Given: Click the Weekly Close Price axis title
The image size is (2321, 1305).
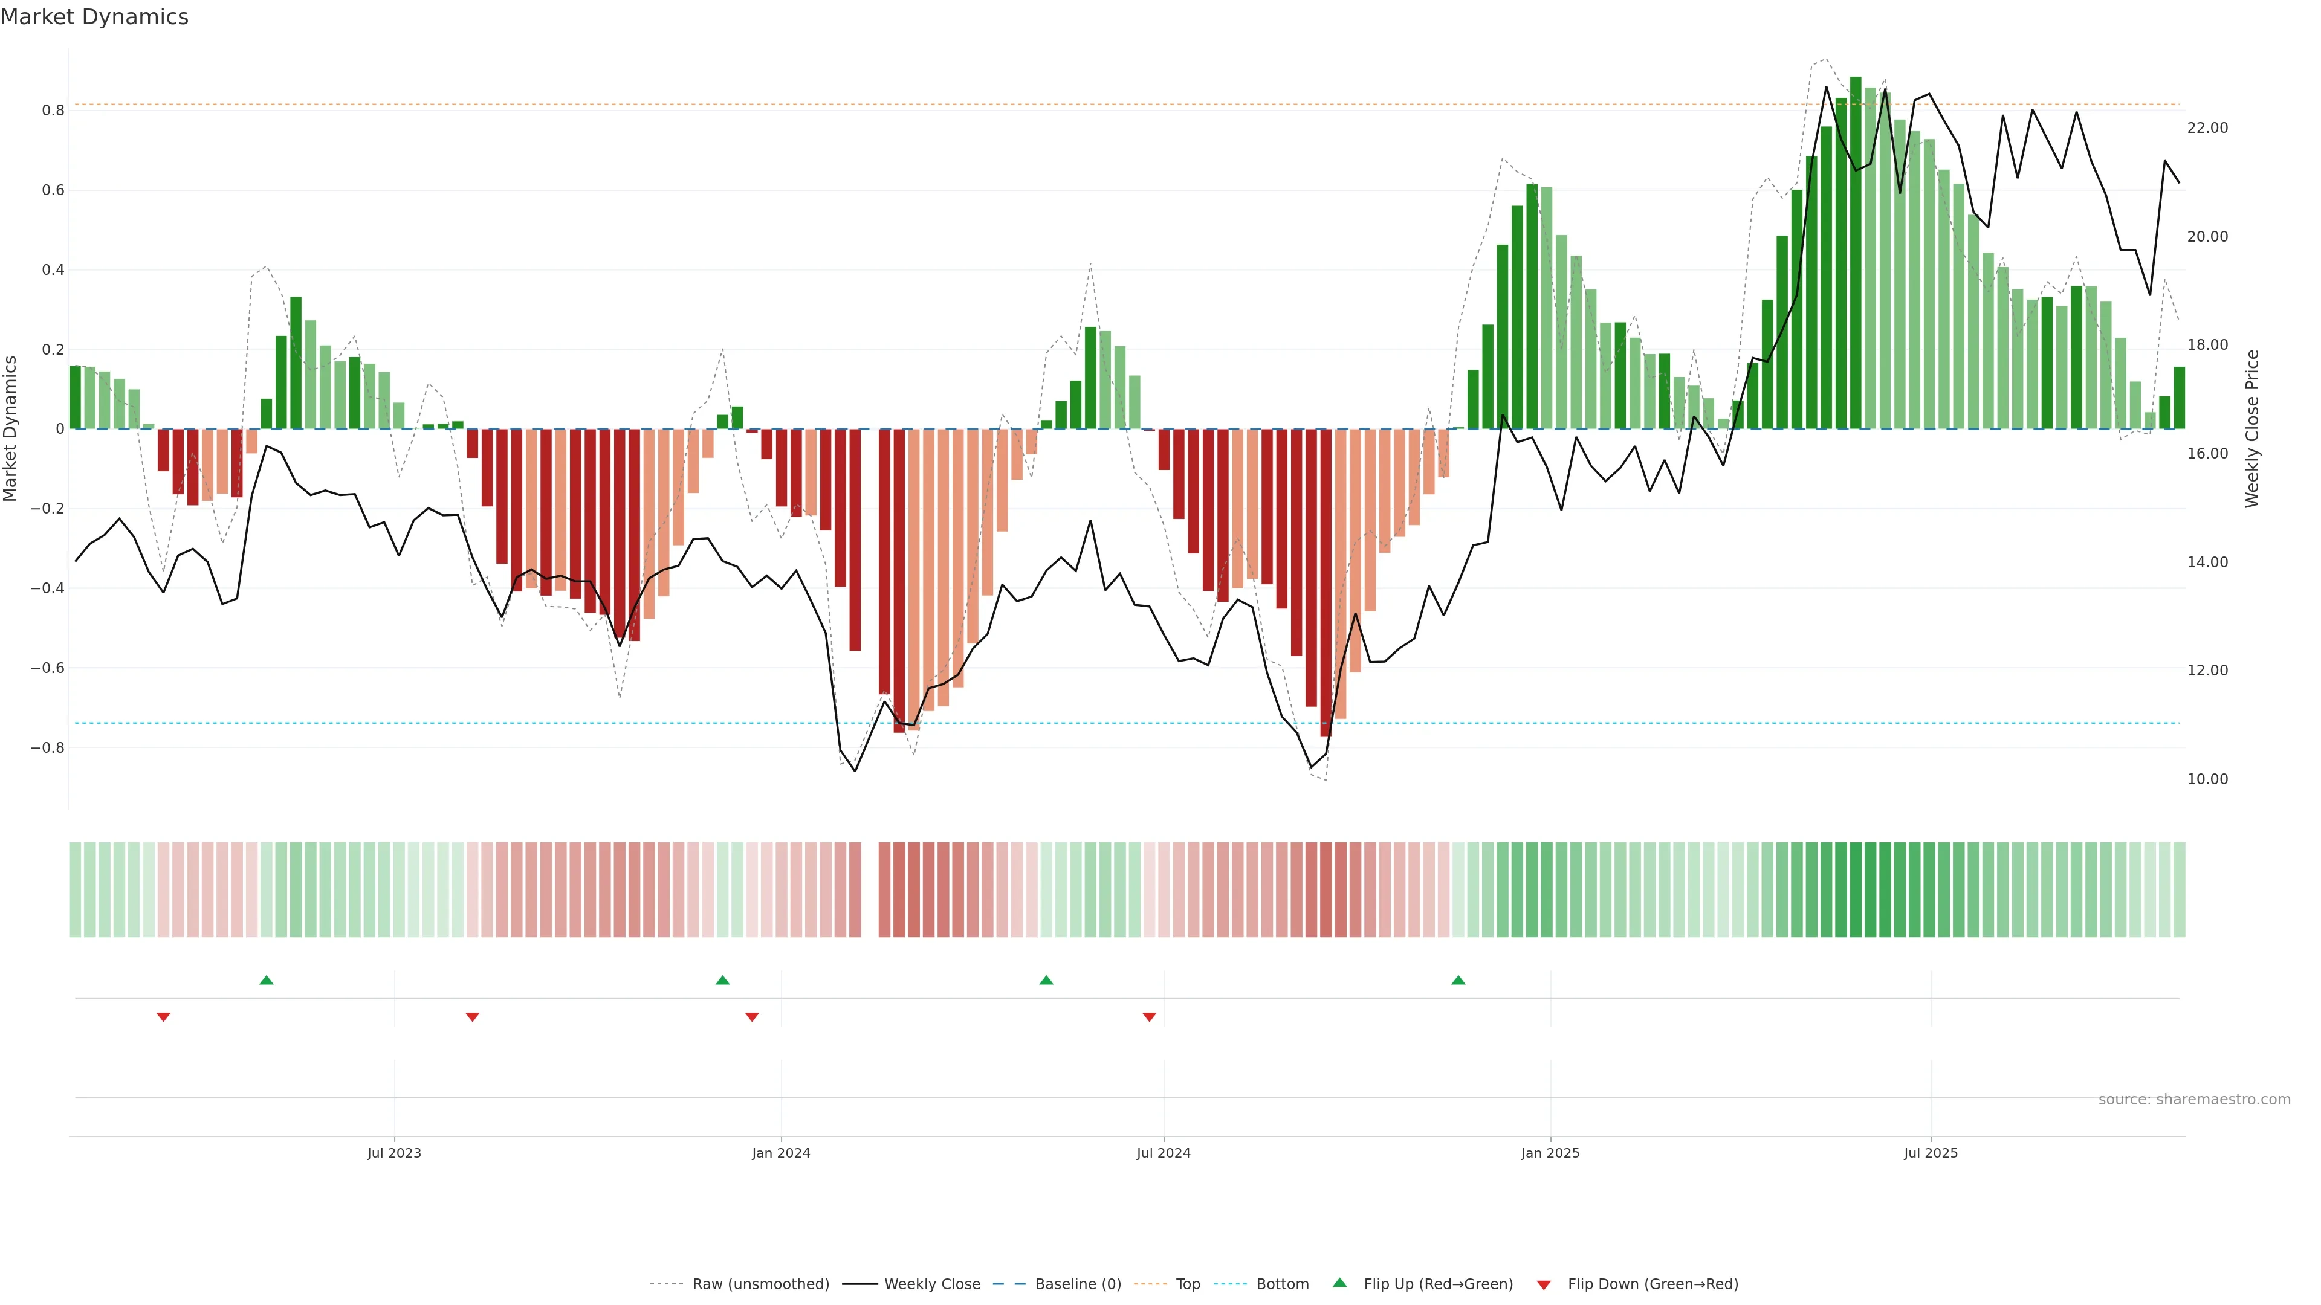Looking at the screenshot, I should pos(2253,429).
